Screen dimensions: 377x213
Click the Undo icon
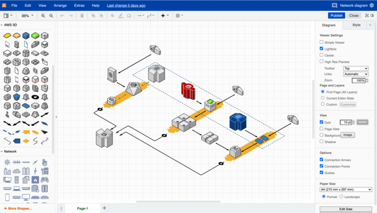(x=63, y=15)
